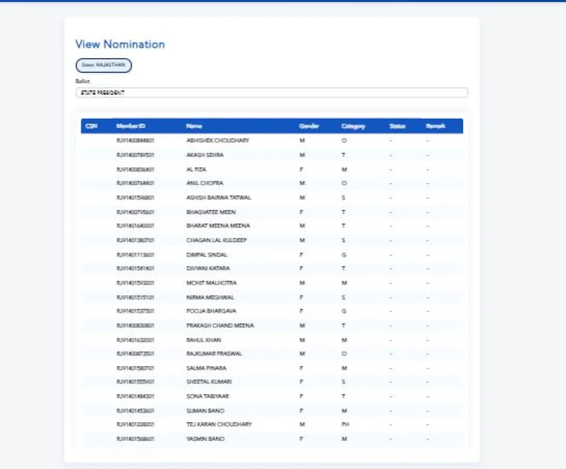Viewport: 566px width, 469px height.
Task: Click TEJ KARAN CHOUDHARY in the list
Action: 219,425
